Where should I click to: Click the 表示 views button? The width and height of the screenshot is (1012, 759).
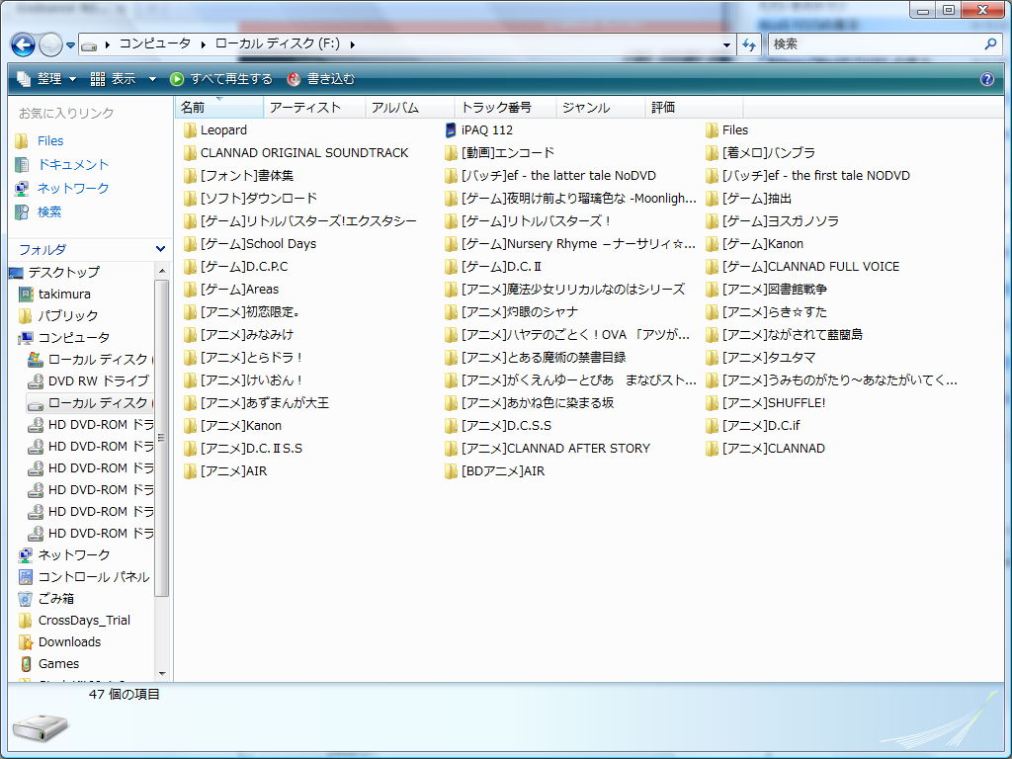114,79
